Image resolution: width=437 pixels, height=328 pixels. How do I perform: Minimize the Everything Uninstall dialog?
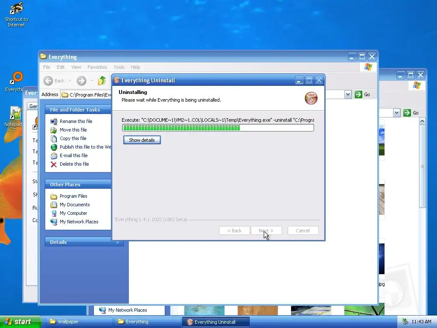pyautogui.click(x=298, y=81)
